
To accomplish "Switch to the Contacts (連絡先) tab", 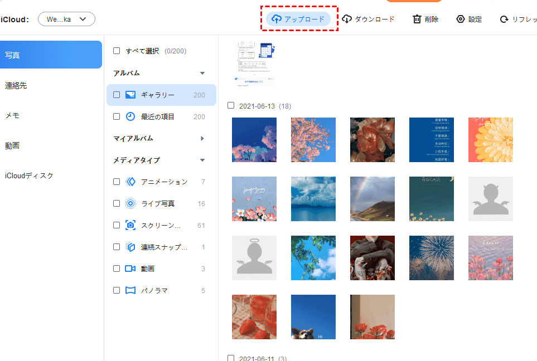I will [x=16, y=85].
